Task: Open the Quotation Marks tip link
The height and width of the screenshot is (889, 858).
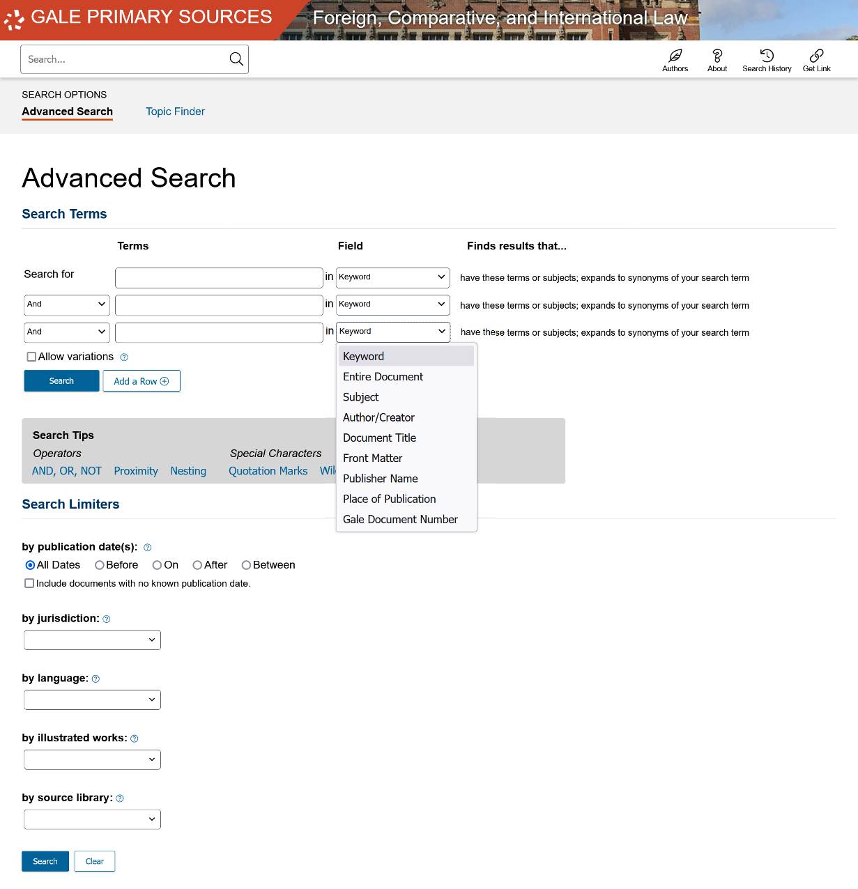Action: [x=268, y=471]
